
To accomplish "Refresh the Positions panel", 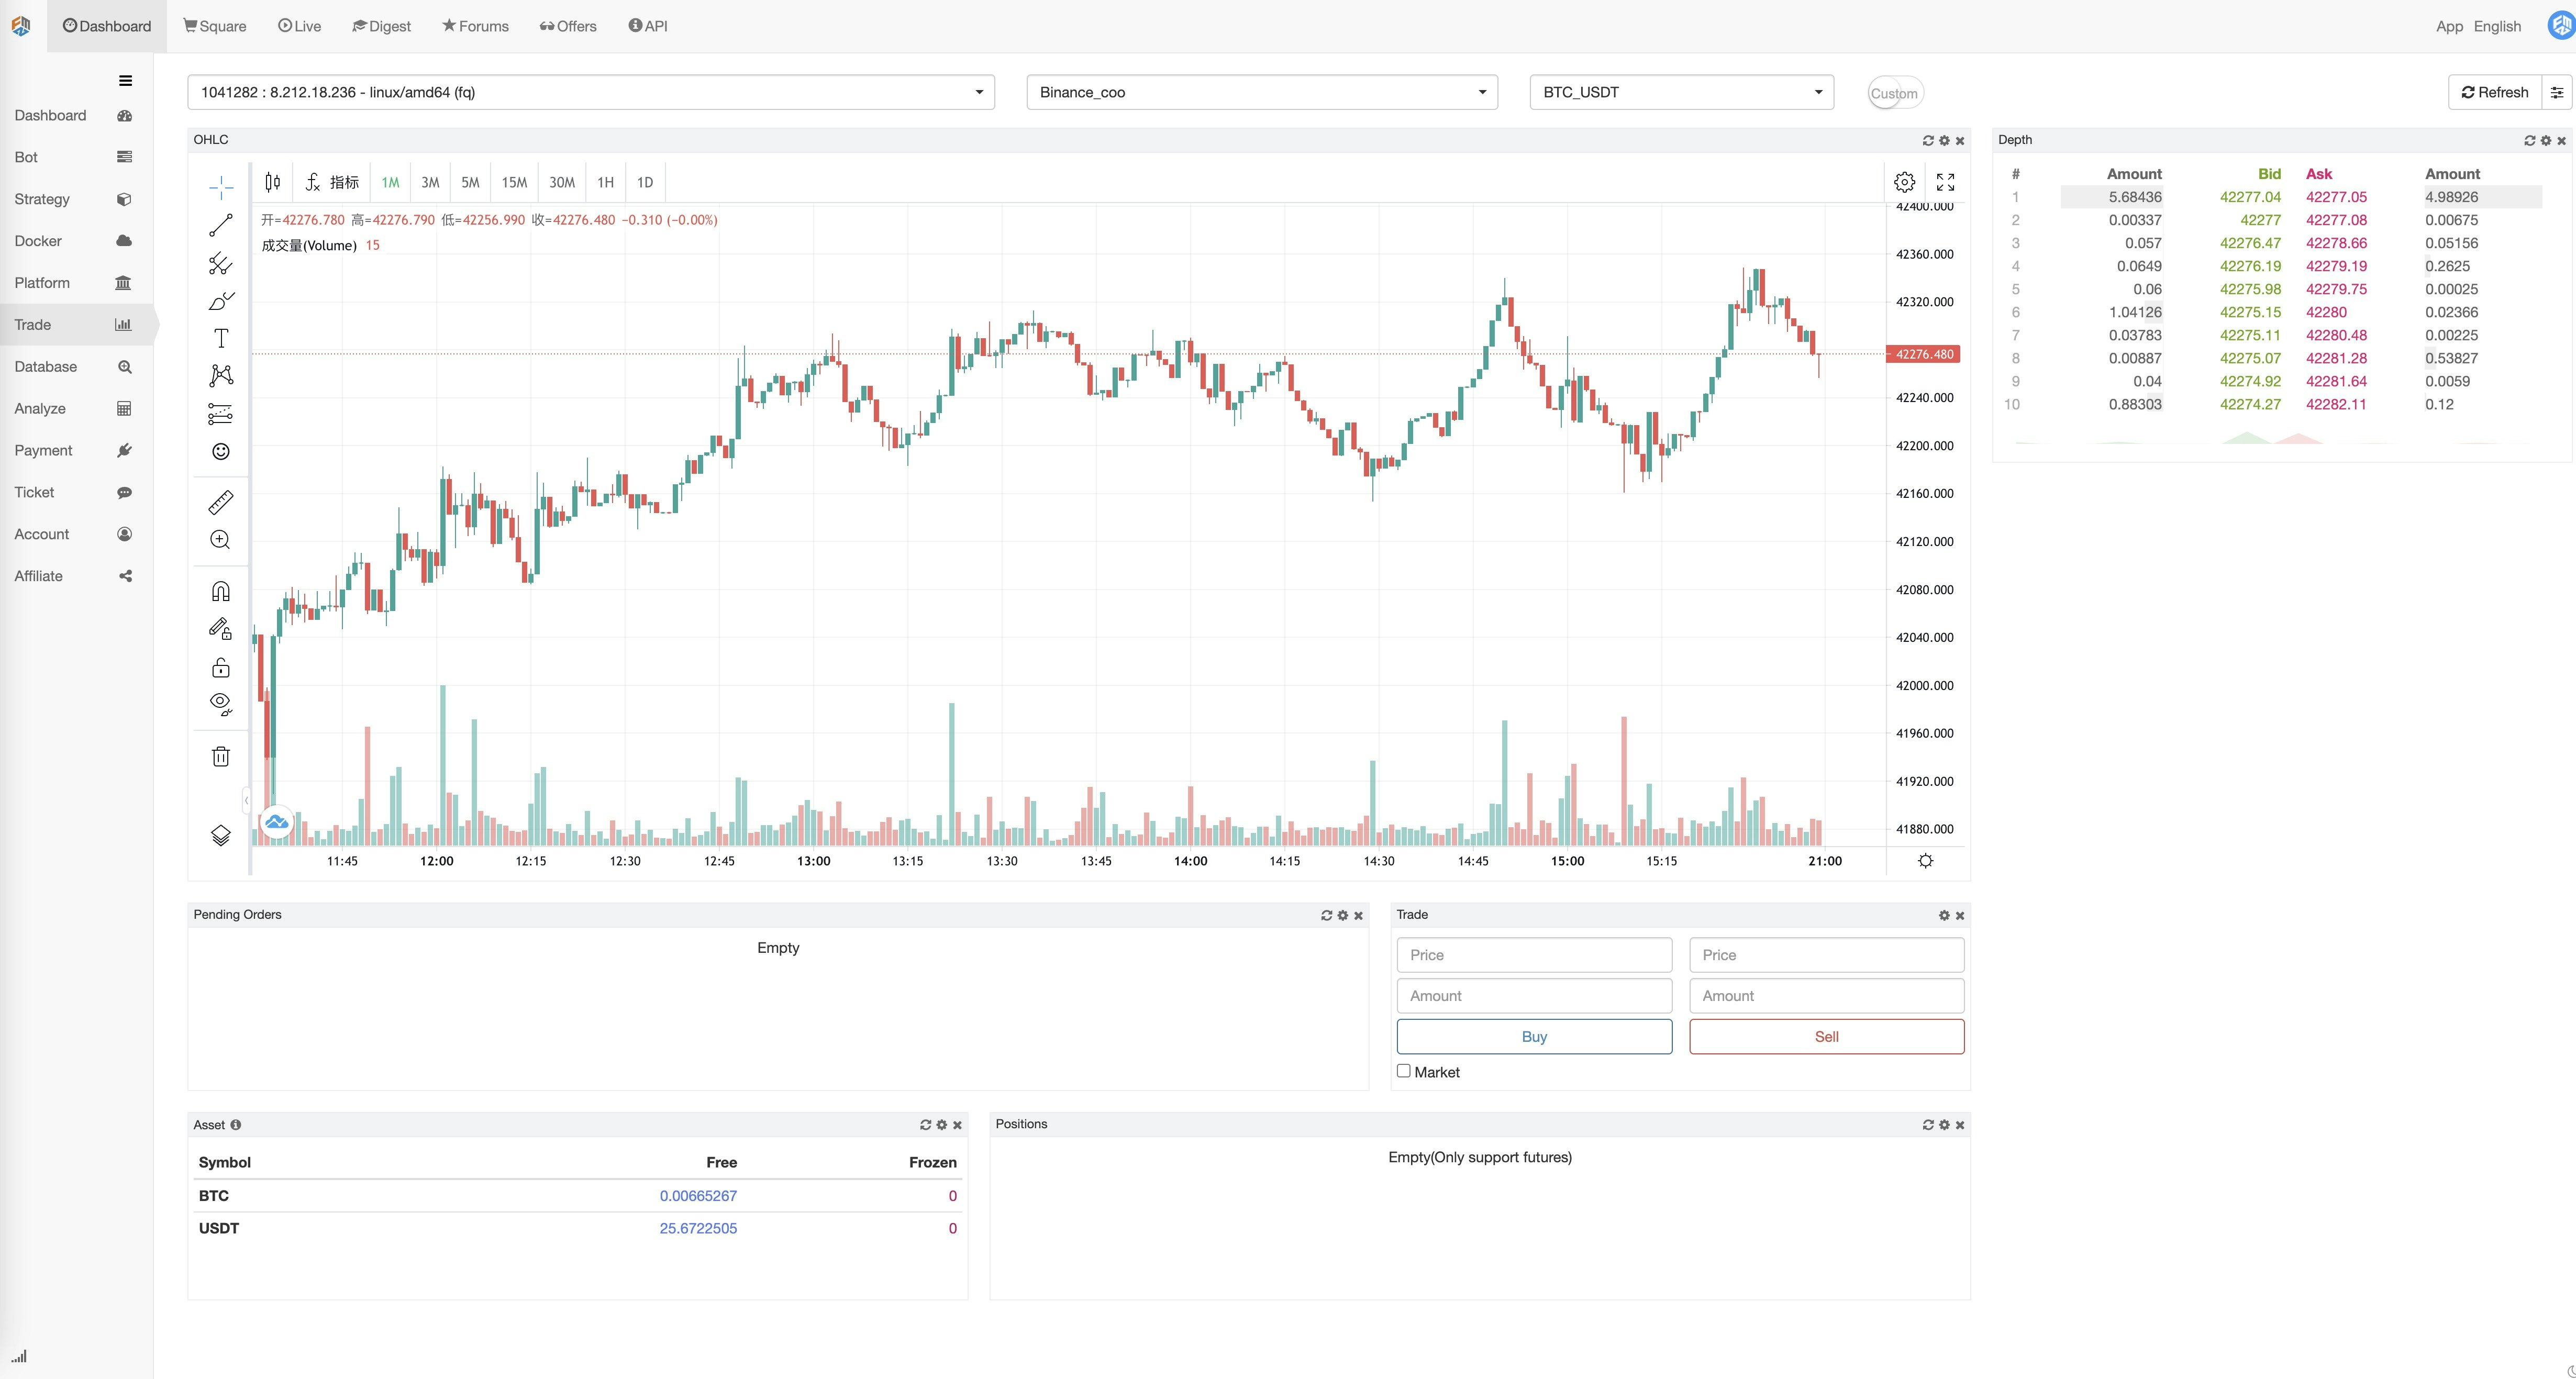I will click(1928, 1125).
